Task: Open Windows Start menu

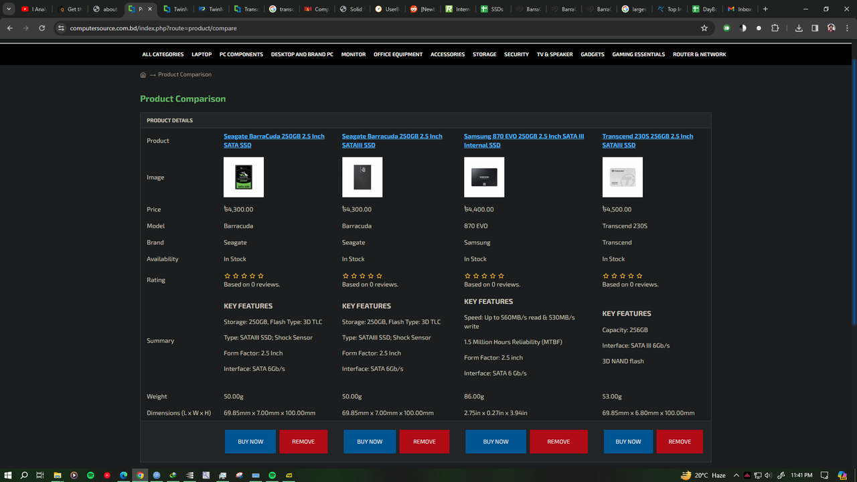Action: click(9, 475)
